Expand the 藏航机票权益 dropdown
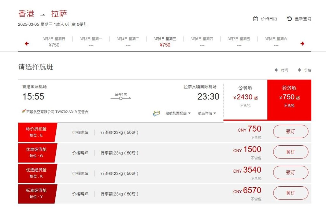The height and width of the screenshot is (213, 326). 178,113
